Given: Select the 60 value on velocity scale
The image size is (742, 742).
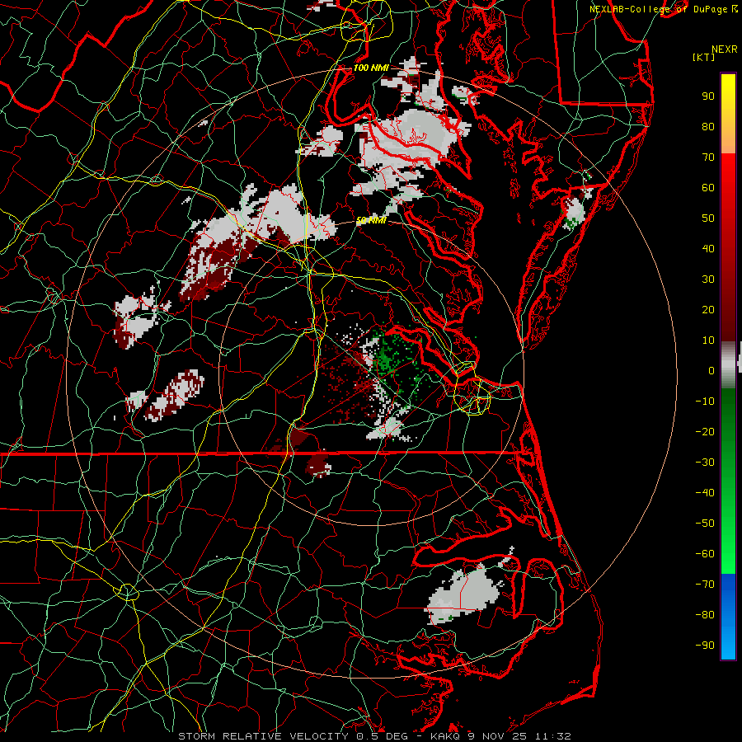Looking at the screenshot, I should 708,187.
